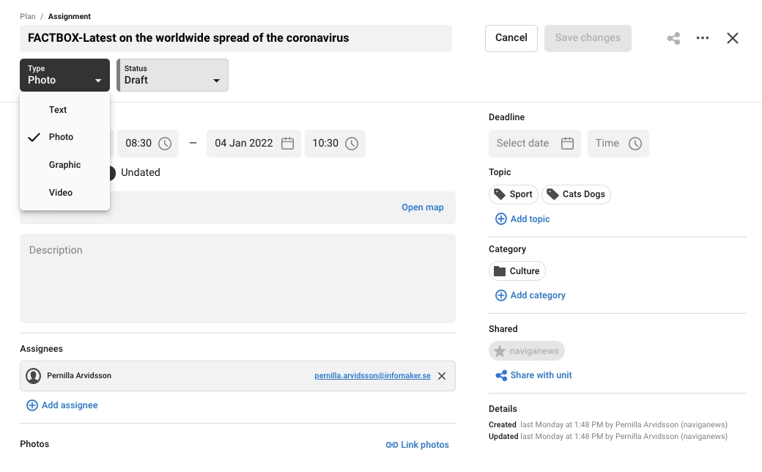
Task: Choose Text from the type menu
Action: [58, 110]
